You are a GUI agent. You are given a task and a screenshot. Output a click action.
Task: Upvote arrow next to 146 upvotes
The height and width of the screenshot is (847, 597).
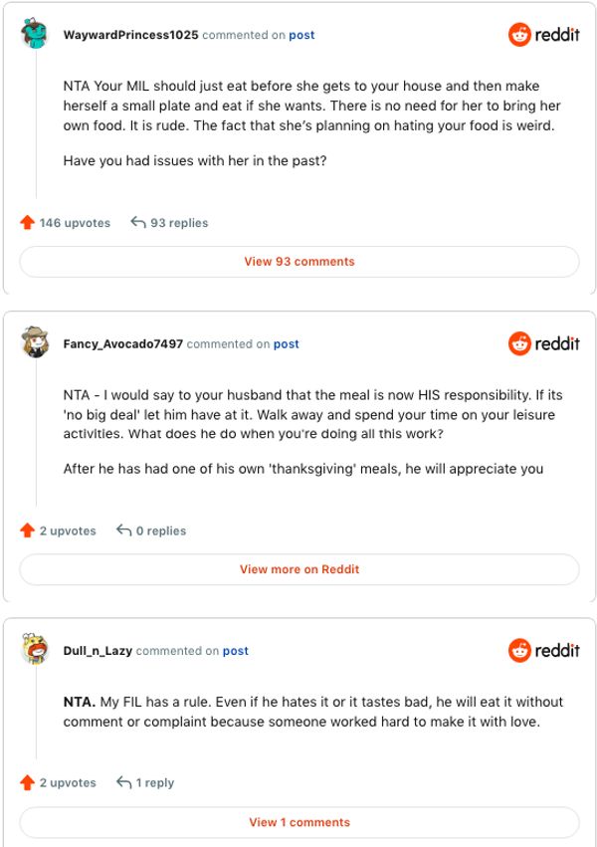(x=28, y=223)
